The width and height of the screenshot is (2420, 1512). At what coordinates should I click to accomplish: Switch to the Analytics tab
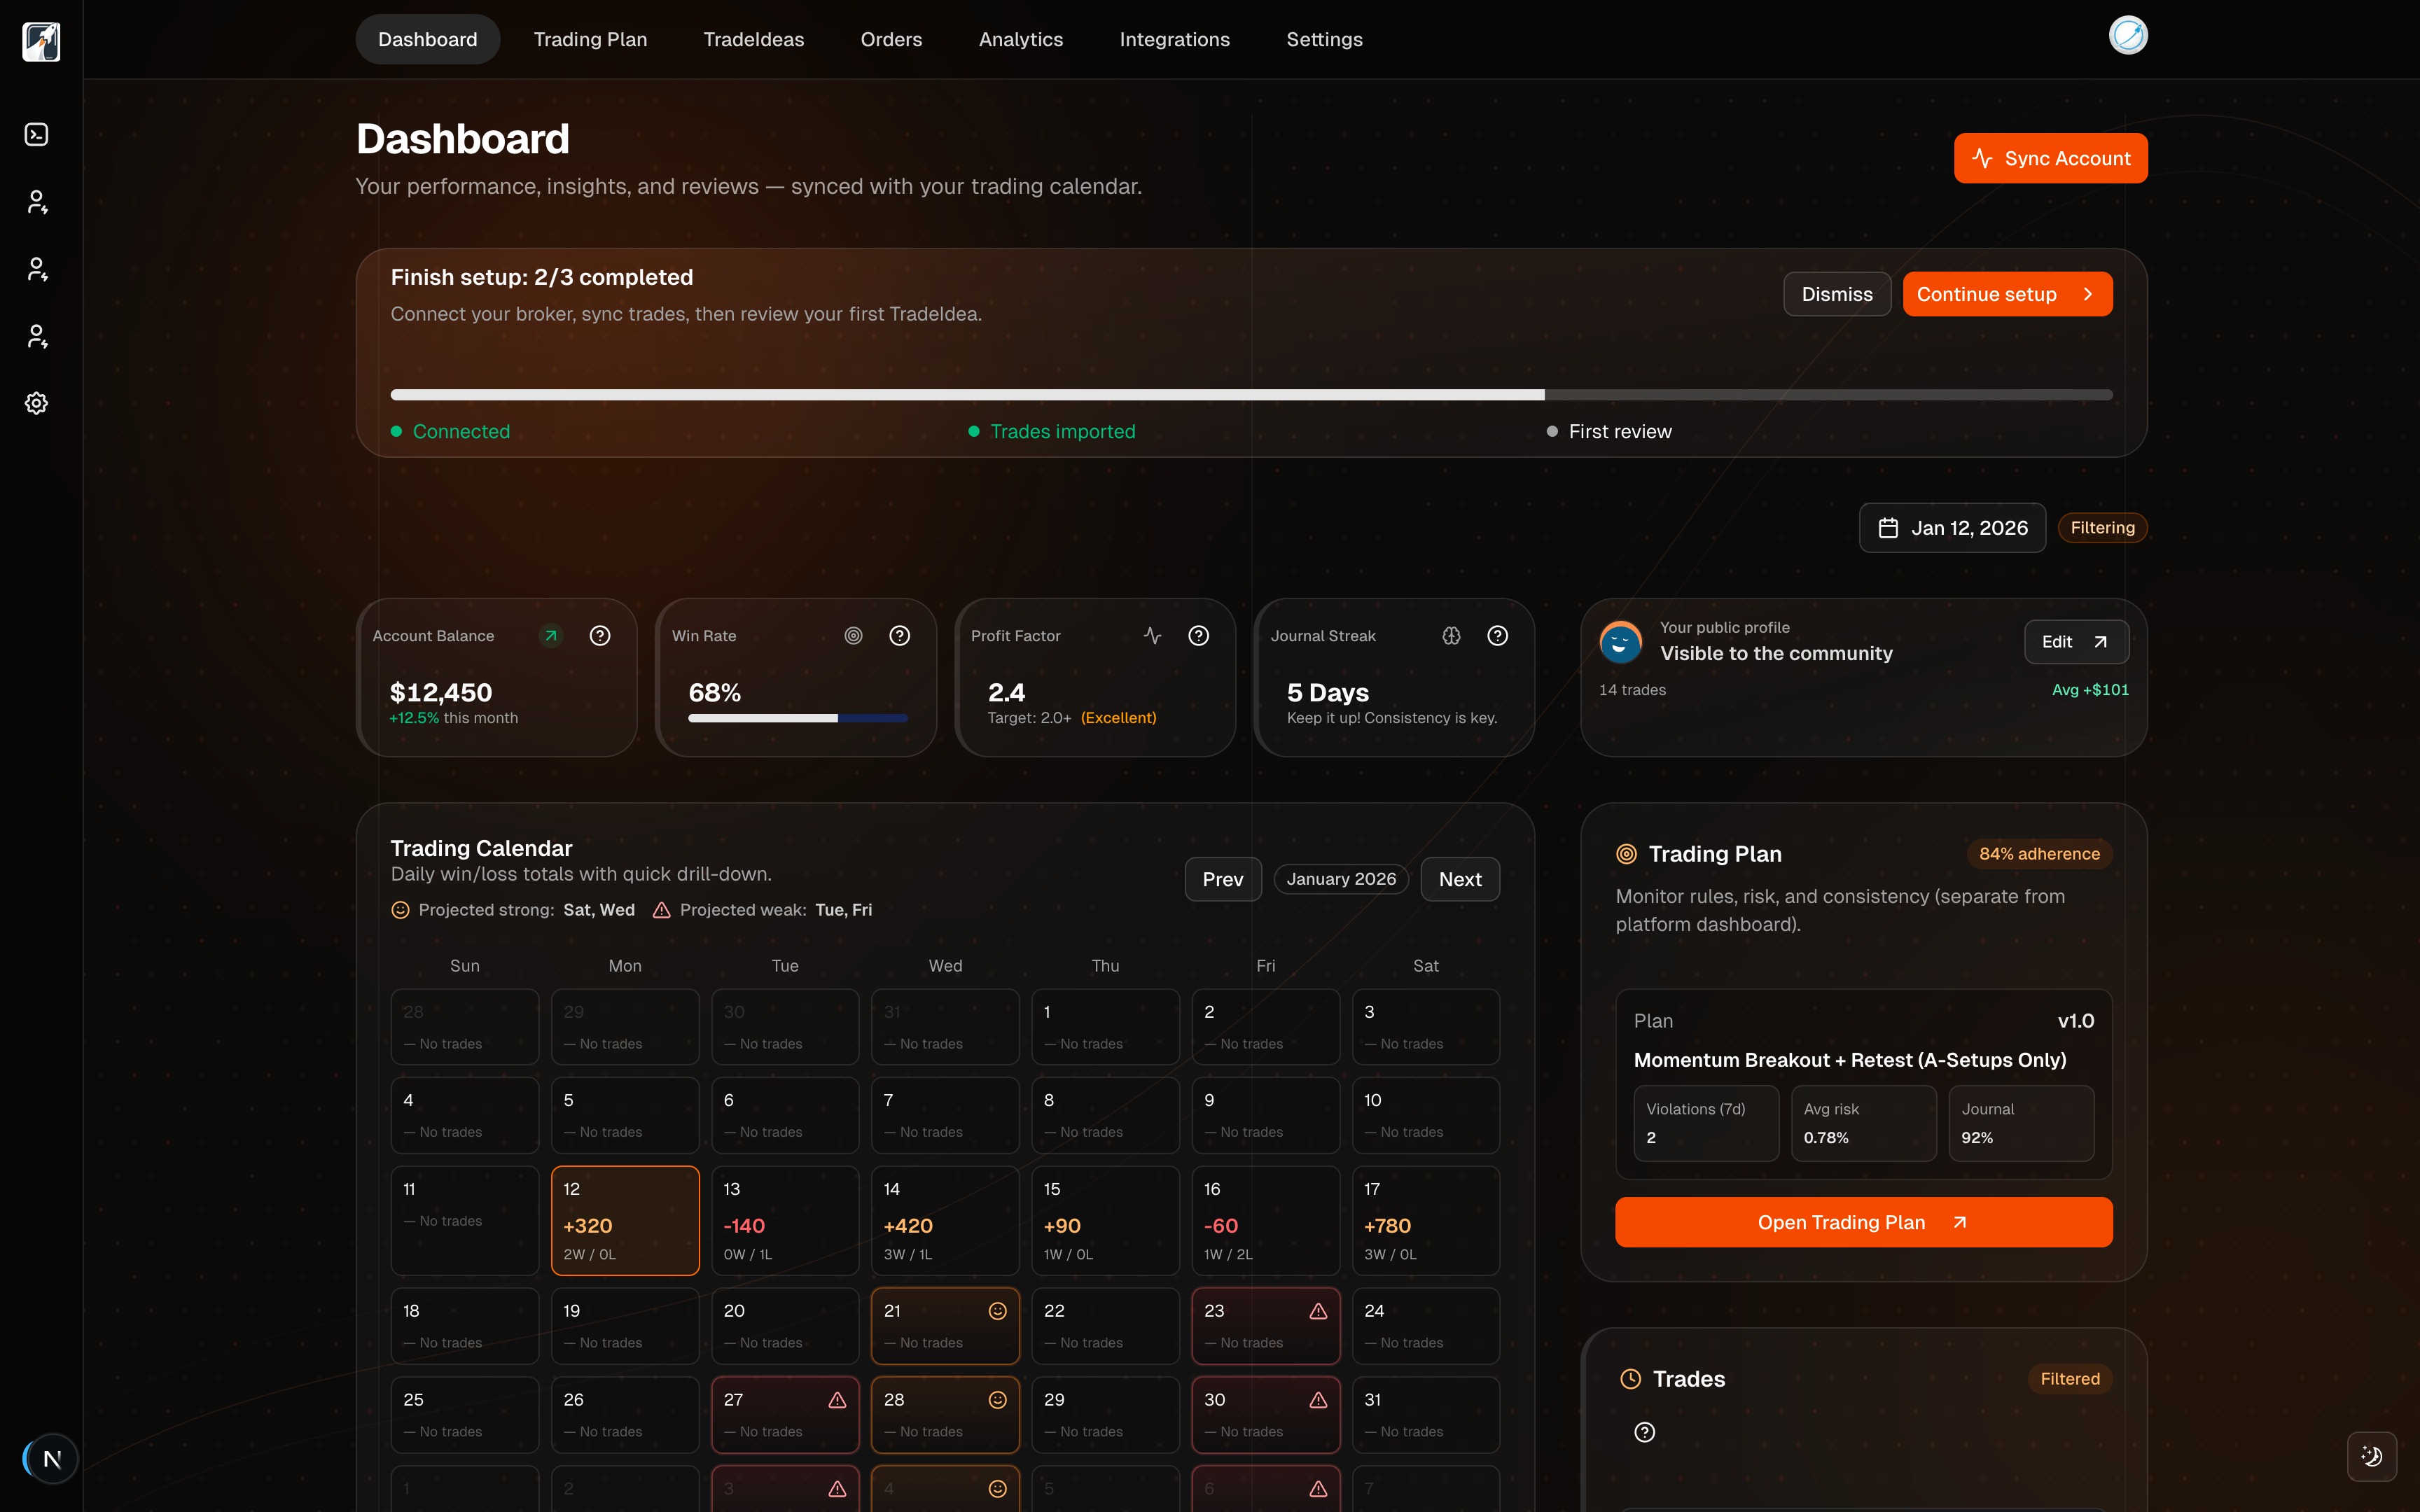click(1020, 40)
